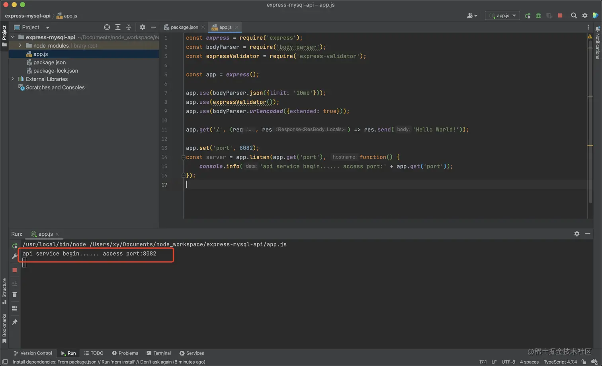Click Run with Coverage icon in toolbar
Screen dimensions: 602x366
coord(549,15)
